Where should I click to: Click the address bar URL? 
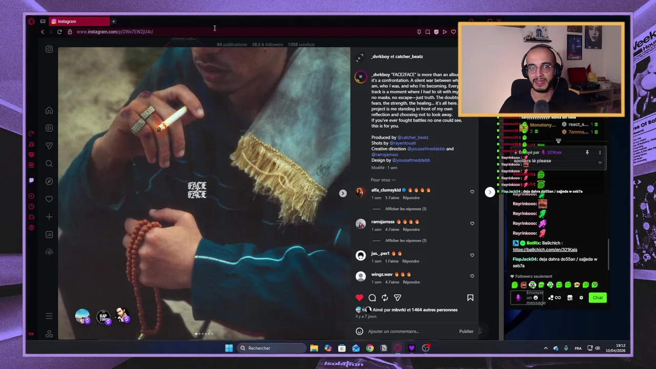115,32
